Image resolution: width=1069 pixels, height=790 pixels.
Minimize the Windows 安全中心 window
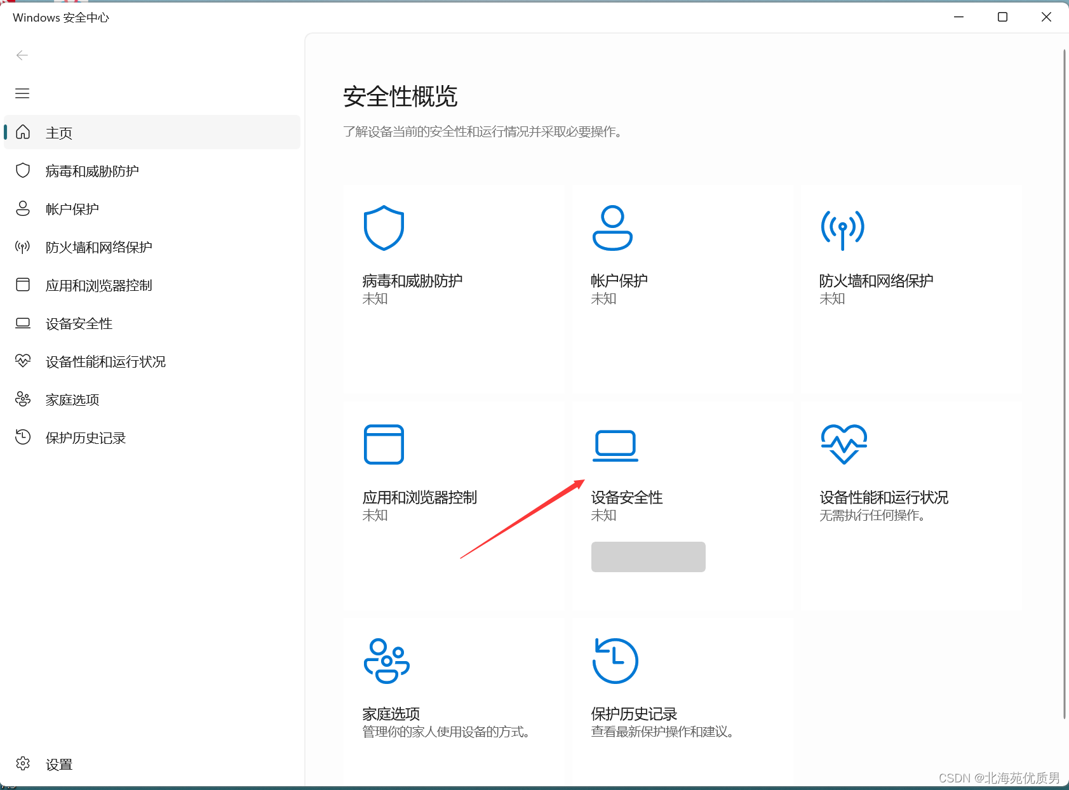[x=958, y=17]
